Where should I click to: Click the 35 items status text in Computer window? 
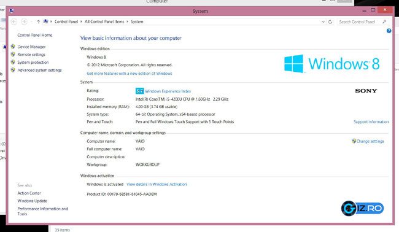pos(63,230)
